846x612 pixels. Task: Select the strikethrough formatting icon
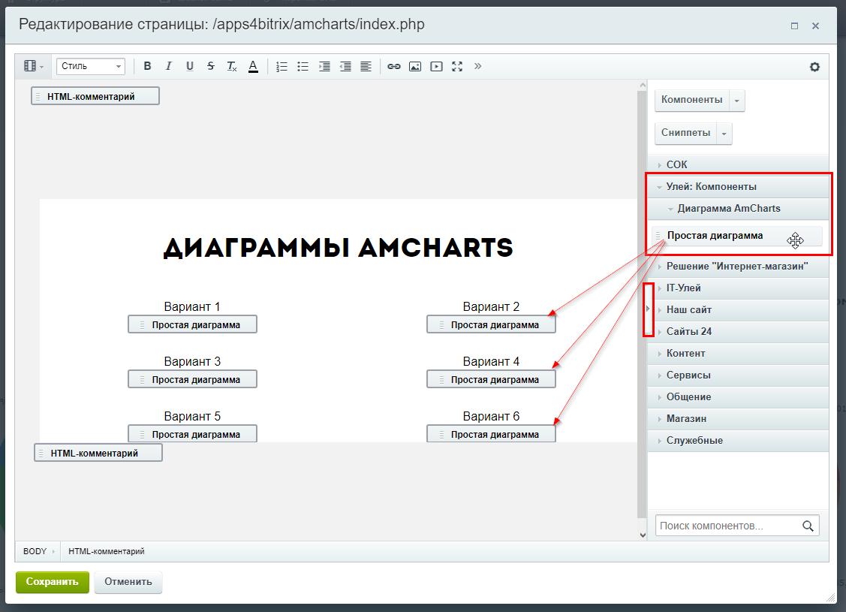[210, 66]
